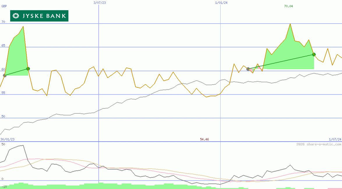The height and width of the screenshot is (189, 342).
Task: Select the green marker ending the right trendline
Action: click(314, 54)
